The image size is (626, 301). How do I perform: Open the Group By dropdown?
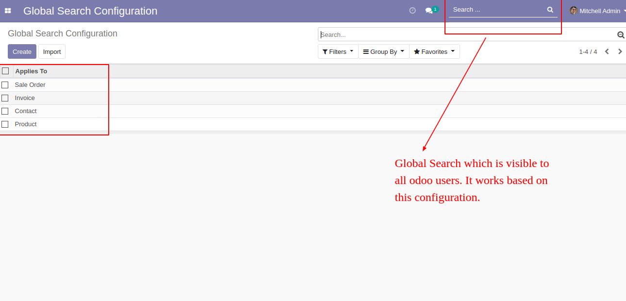pos(383,51)
